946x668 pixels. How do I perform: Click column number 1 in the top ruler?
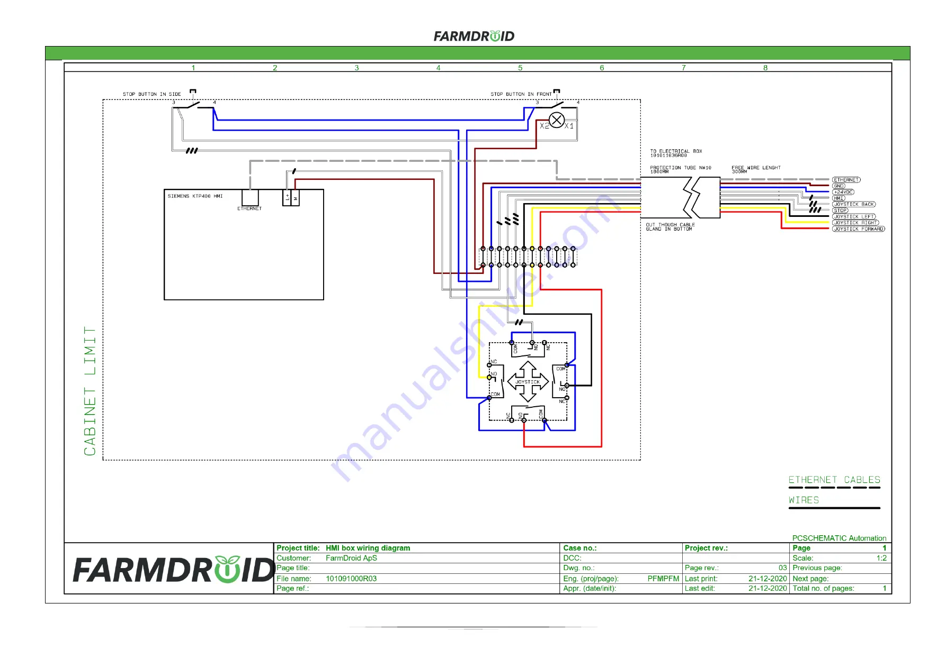click(193, 68)
